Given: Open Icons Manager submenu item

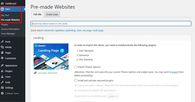Looking at the screenshot, I should pyautogui.click(x=8, y=34).
